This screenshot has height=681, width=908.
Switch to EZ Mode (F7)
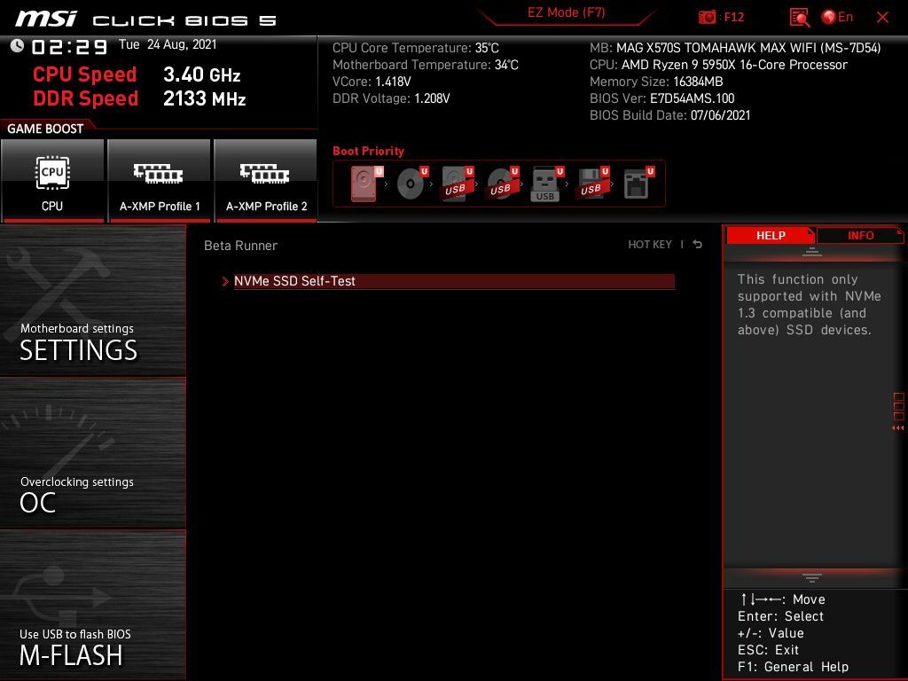566,12
